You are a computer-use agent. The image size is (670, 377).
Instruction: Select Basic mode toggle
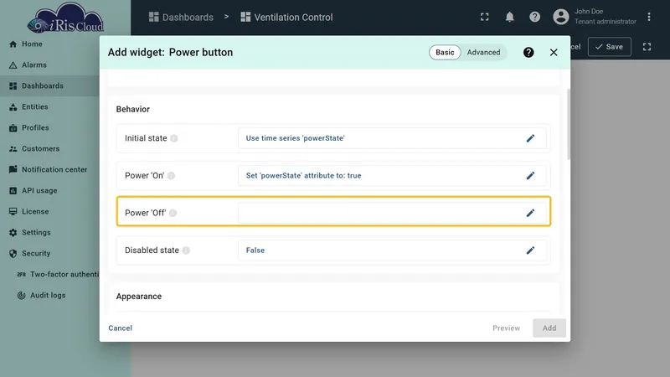[445, 52]
